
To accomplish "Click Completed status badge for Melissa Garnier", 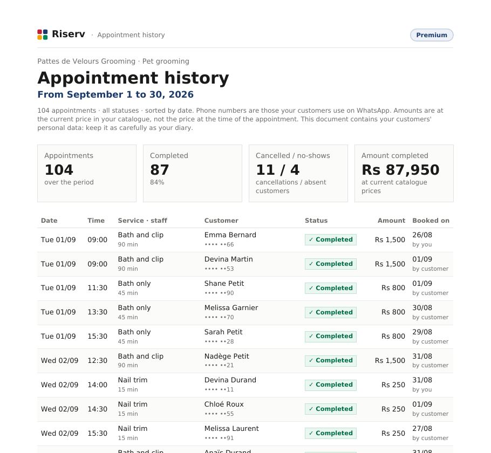I will pos(331,312).
